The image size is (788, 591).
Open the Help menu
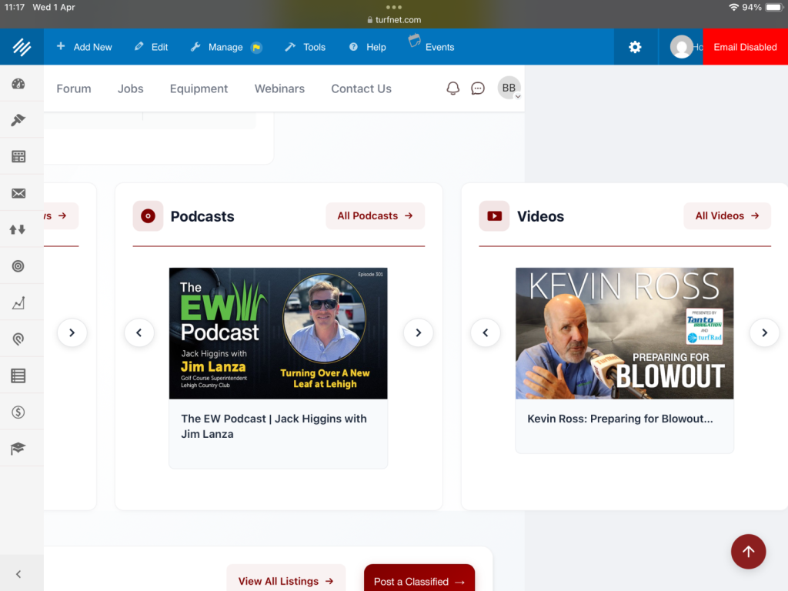pos(367,47)
